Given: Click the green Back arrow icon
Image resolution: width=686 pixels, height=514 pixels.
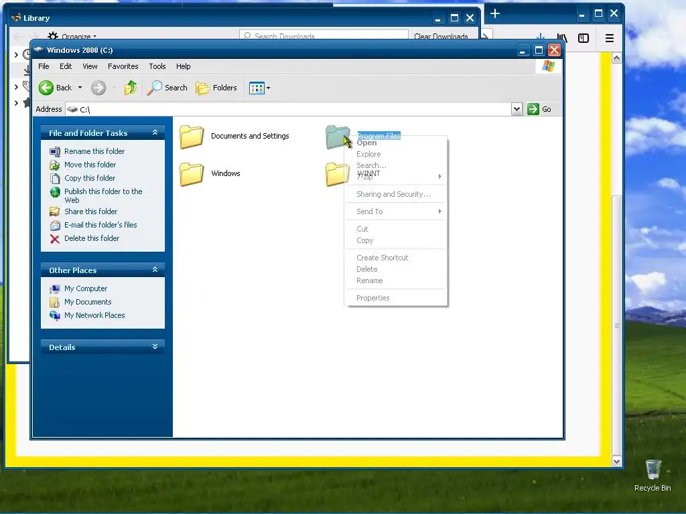Looking at the screenshot, I should point(46,88).
